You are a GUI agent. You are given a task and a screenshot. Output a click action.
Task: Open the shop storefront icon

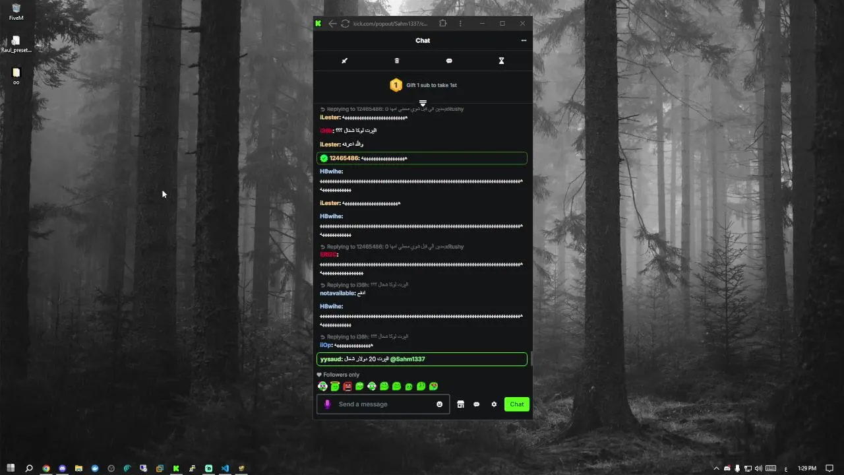pos(460,404)
